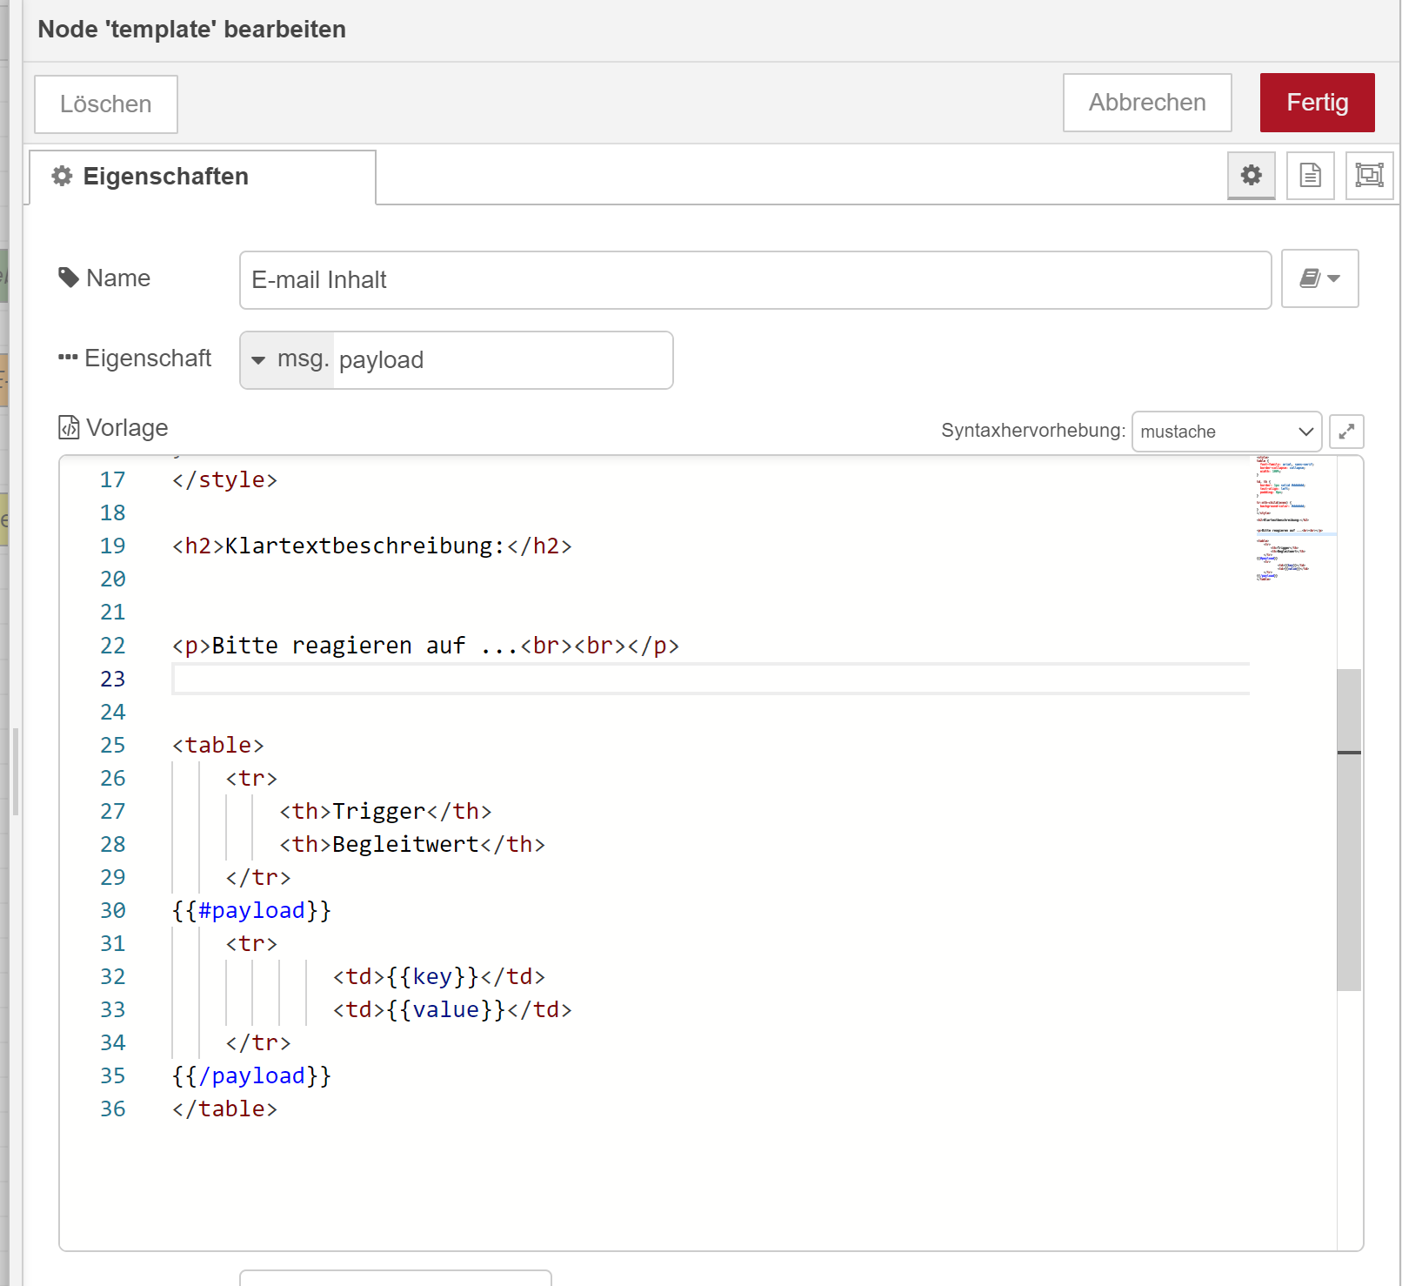Click line number 30 in gutter
Image resolution: width=1402 pixels, height=1286 pixels.
112,910
